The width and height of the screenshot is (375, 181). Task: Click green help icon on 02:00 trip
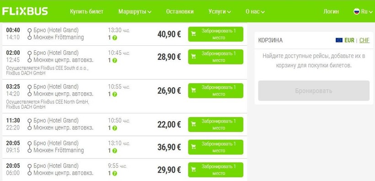coord(115,60)
